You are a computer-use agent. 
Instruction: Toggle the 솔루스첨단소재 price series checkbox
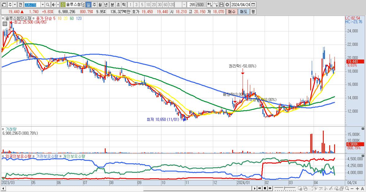3,18
